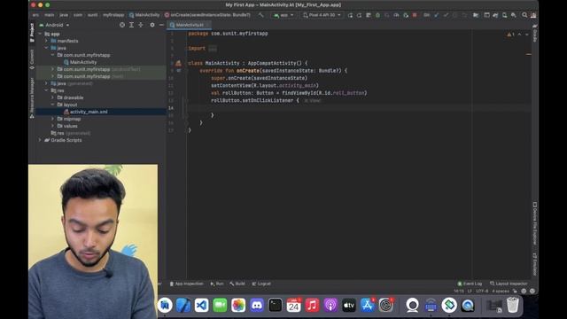This screenshot has width=567, height=319.
Task: Click Make Project hammer icon
Action: coord(261,15)
